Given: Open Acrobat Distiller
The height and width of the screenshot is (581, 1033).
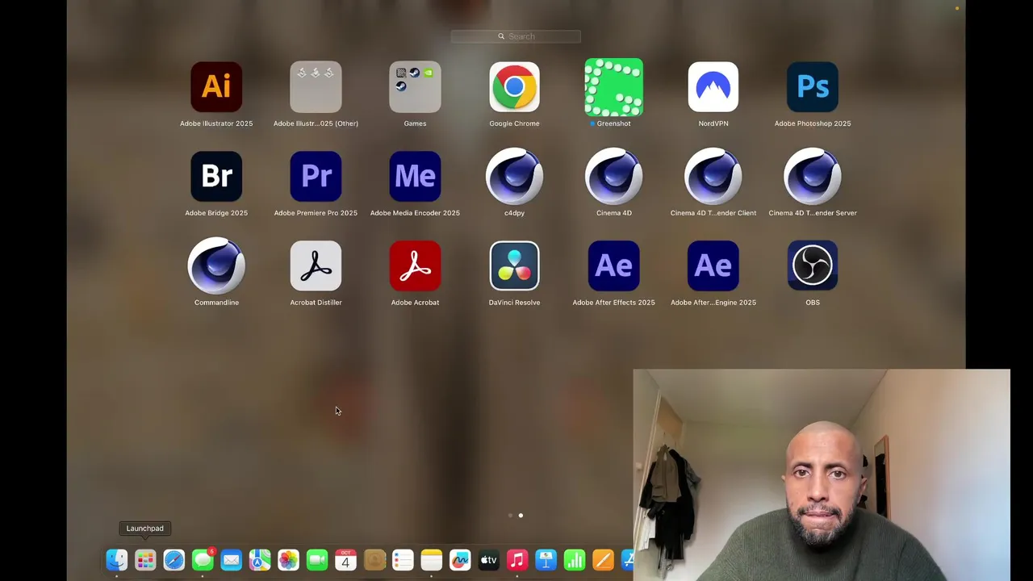Looking at the screenshot, I should click(x=316, y=265).
